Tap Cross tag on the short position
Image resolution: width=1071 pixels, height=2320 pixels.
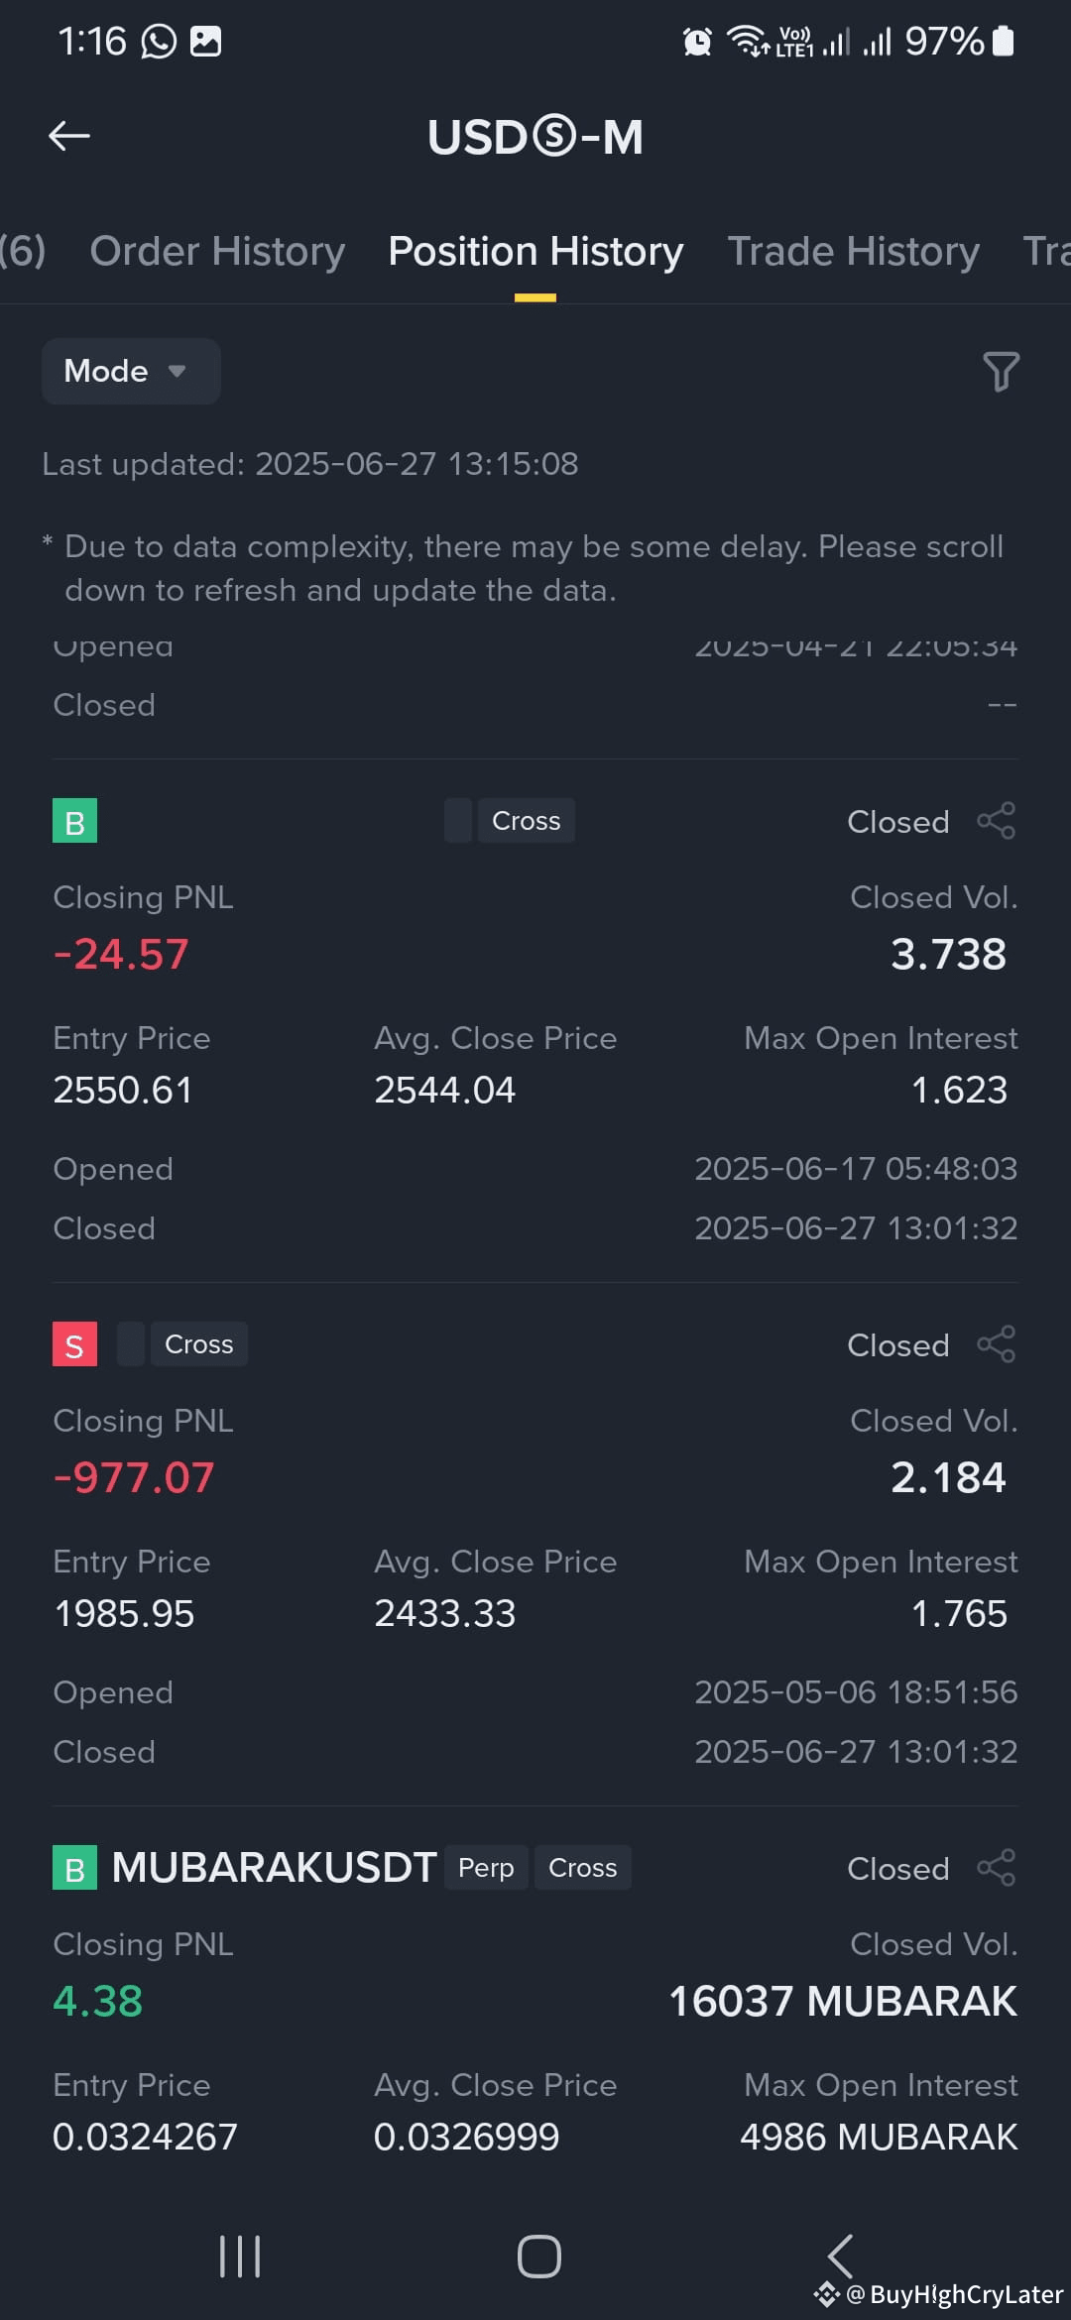point(199,1344)
